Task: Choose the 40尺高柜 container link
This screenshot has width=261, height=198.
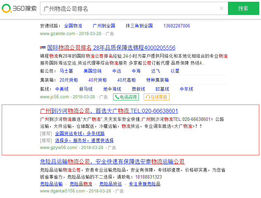Action: tap(126, 80)
